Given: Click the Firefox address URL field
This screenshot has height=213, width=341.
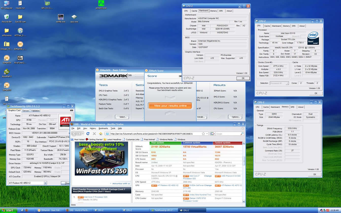Looking at the screenshot, I should click(x=155, y=134).
